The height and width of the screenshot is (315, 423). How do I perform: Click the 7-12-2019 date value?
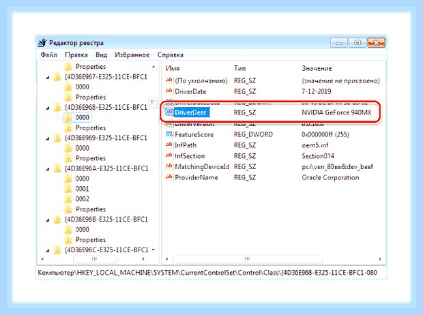[316, 91]
